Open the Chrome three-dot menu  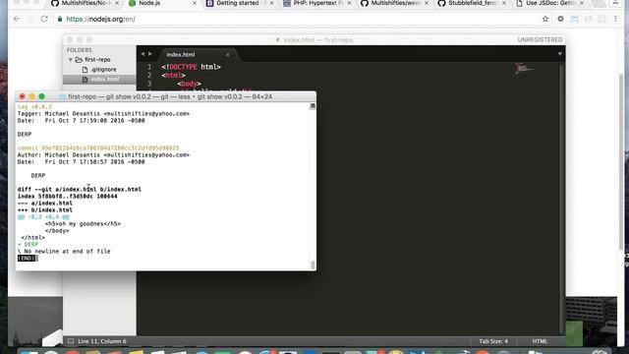[616, 19]
